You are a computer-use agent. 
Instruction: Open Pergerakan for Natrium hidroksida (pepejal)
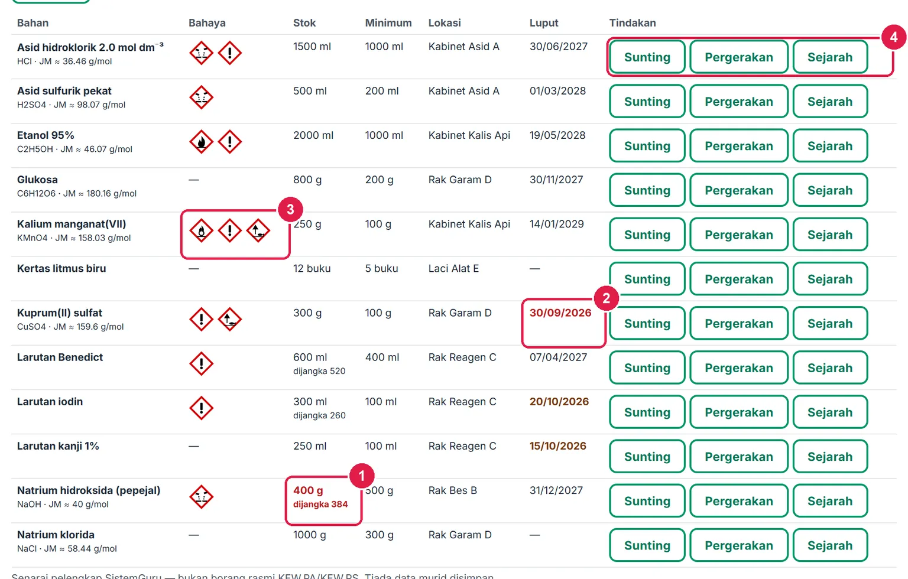[739, 500]
